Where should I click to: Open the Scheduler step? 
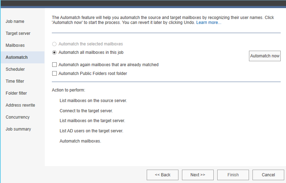coord(15,69)
